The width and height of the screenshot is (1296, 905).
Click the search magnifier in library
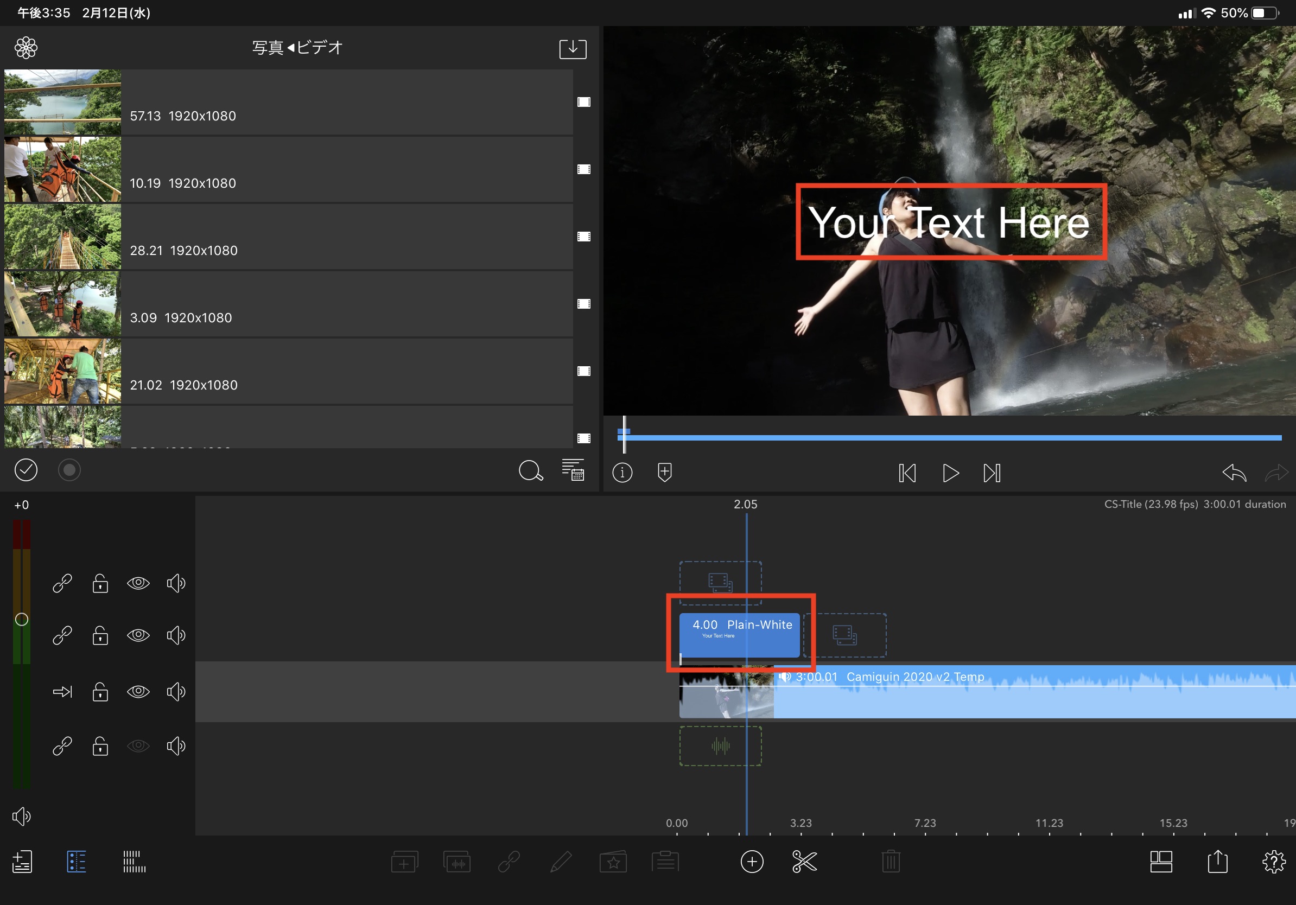point(530,470)
